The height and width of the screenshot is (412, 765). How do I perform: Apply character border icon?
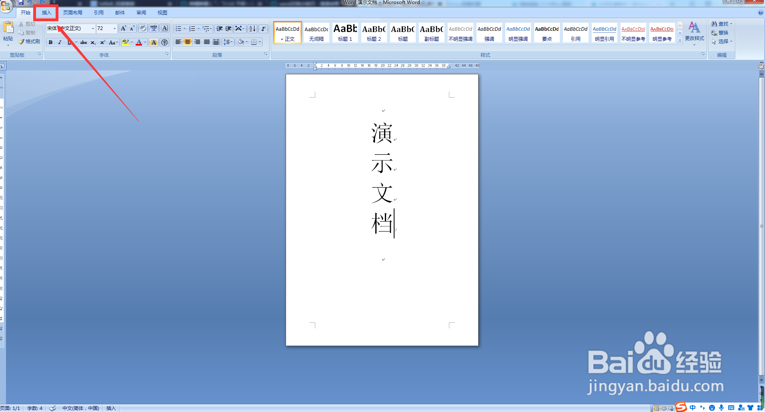164,28
